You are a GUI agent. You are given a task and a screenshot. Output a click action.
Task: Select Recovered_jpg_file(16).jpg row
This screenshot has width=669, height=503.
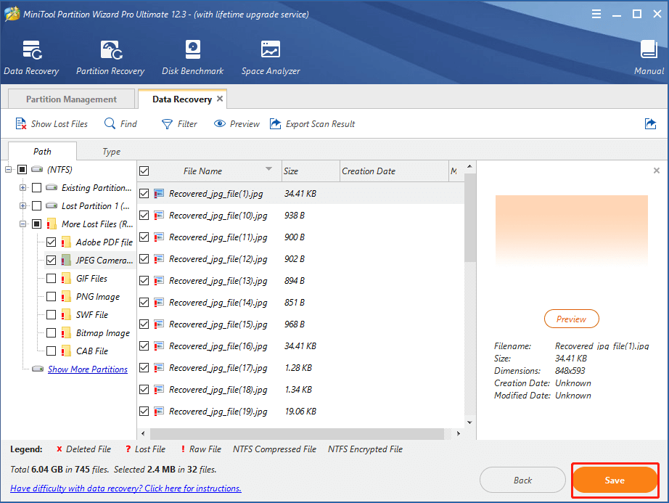click(x=301, y=346)
